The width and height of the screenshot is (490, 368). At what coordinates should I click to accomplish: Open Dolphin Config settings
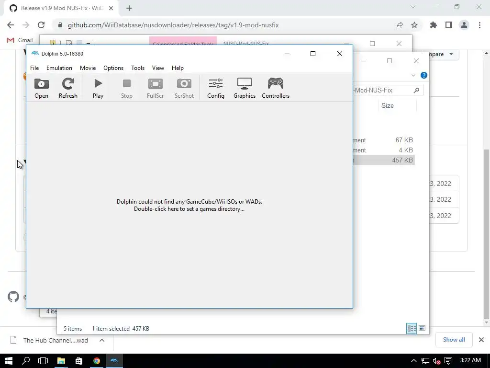[216, 88]
